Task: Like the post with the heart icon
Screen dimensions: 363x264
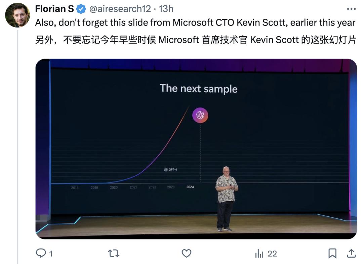Action: pyautogui.click(x=187, y=254)
